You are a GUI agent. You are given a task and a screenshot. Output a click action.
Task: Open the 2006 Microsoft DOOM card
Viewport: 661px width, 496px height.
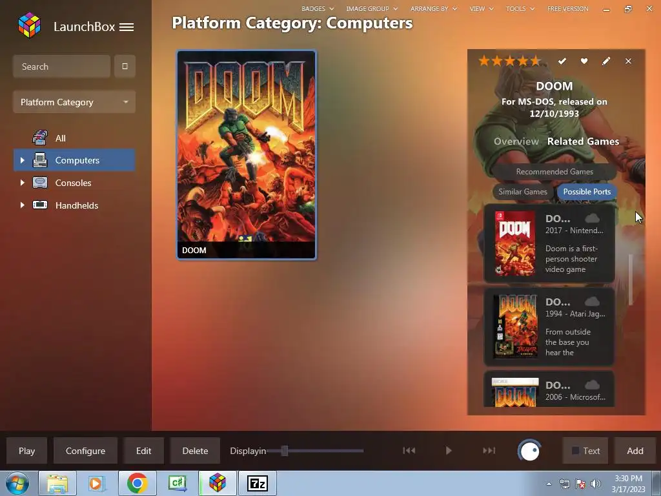point(549,389)
